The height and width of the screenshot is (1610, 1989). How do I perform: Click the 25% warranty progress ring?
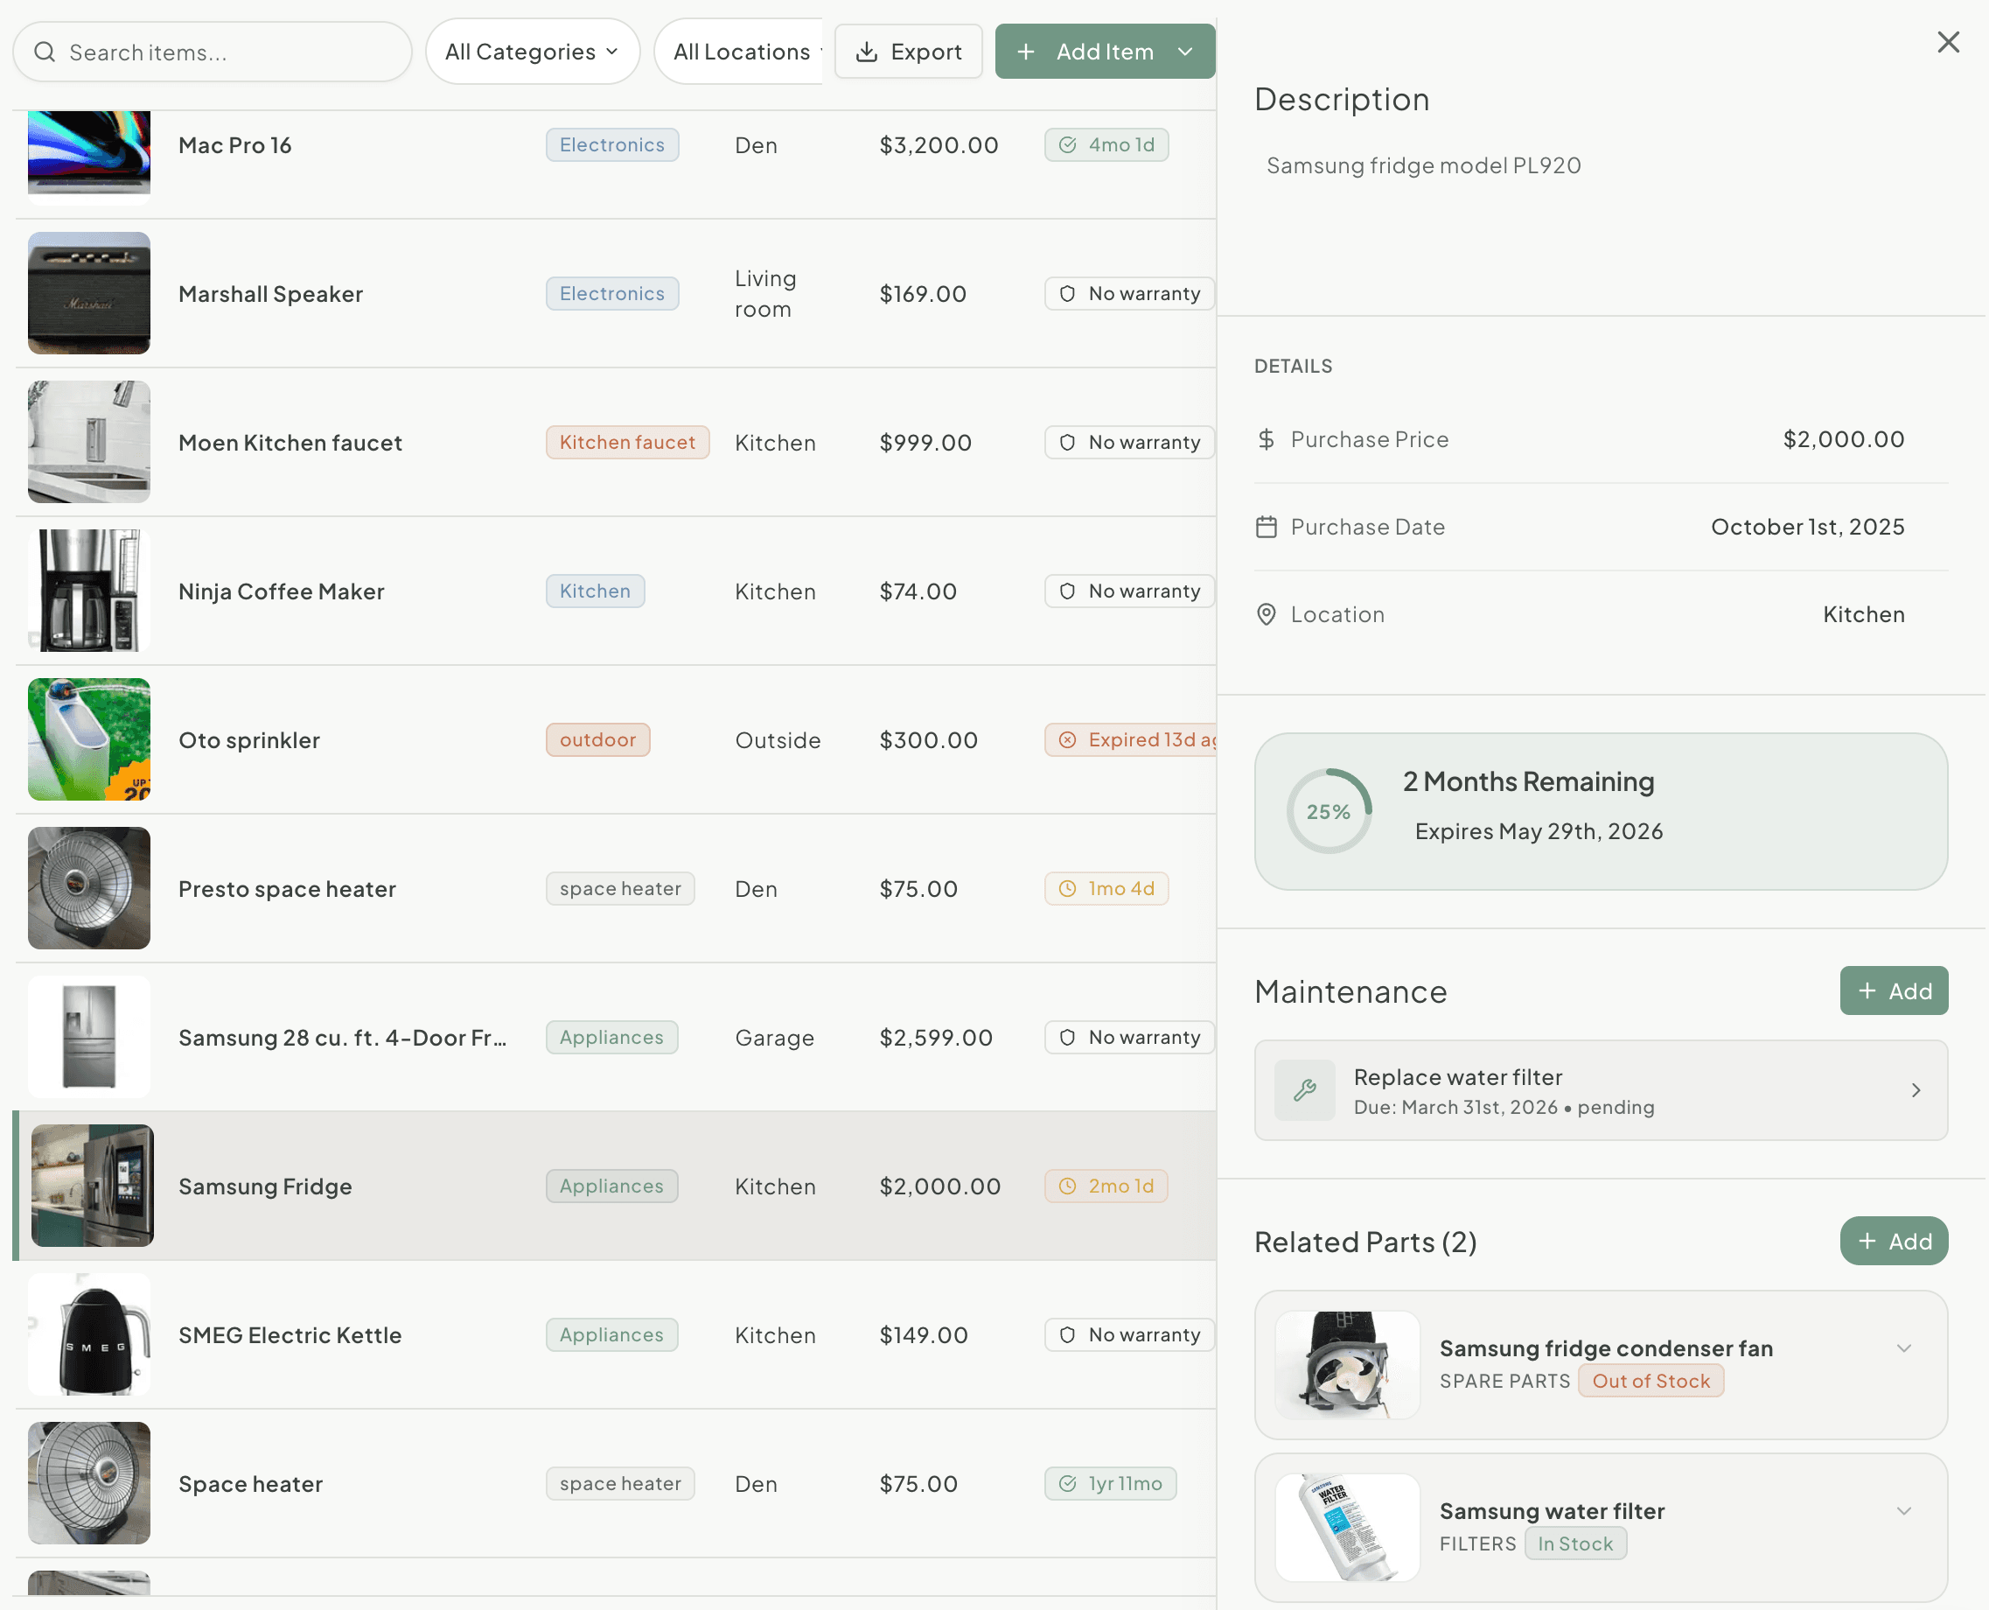1328,811
